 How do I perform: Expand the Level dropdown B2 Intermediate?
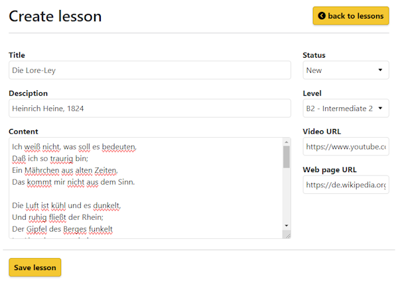click(346, 108)
